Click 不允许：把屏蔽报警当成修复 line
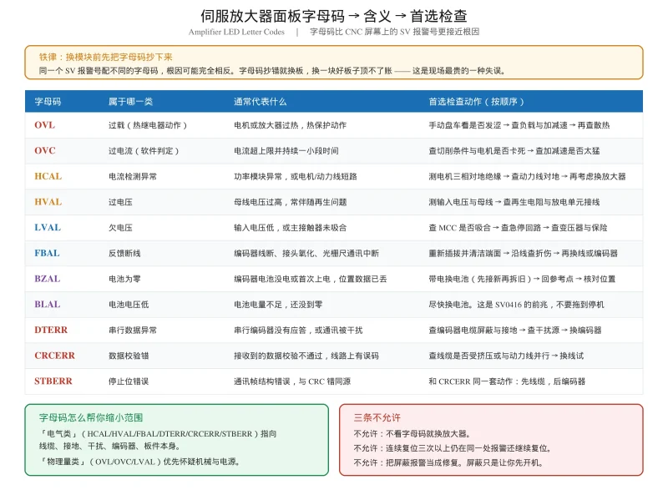 (449, 462)
